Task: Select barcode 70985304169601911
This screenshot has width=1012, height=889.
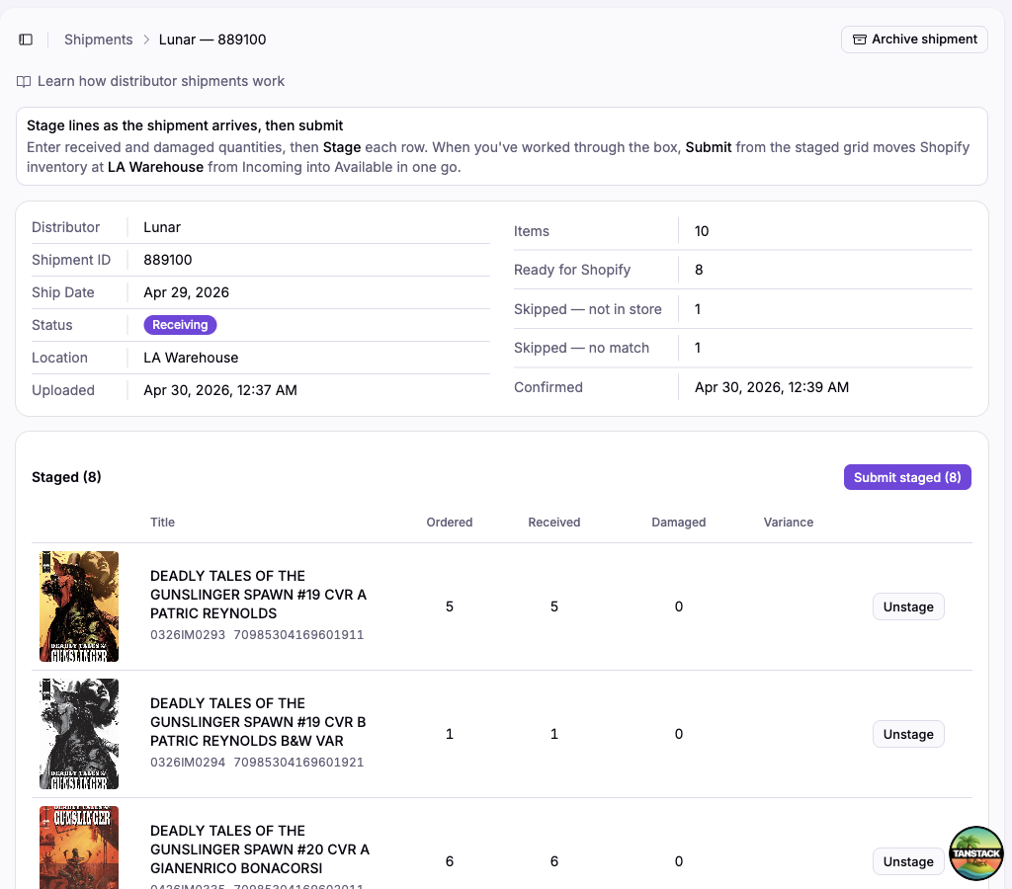Action: [298, 635]
